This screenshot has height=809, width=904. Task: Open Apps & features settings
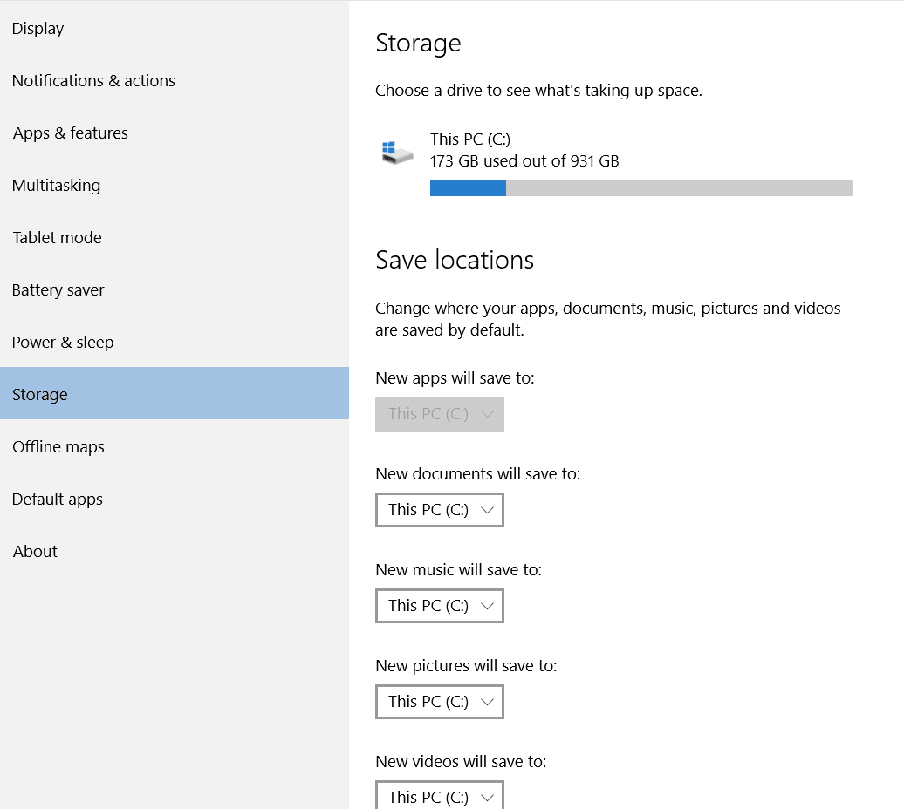[x=175, y=133]
